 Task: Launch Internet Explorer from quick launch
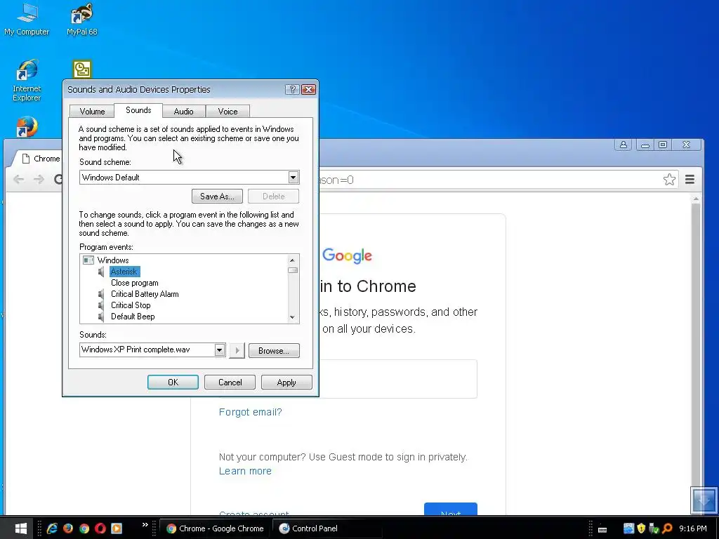[52, 528]
